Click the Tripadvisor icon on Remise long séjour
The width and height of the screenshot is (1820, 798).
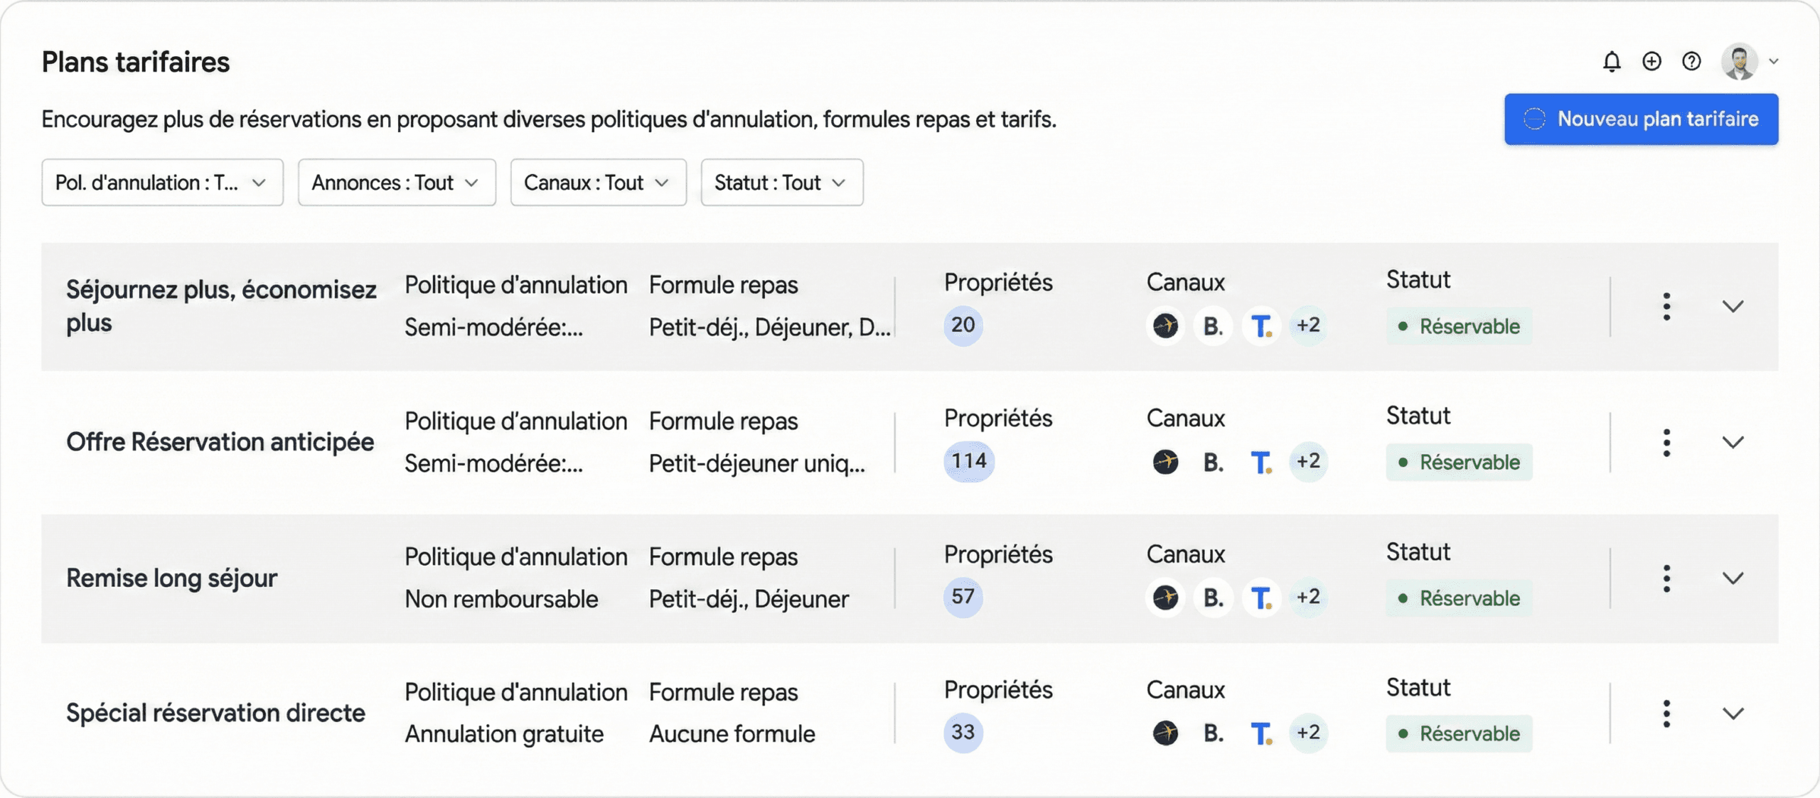click(x=1262, y=598)
